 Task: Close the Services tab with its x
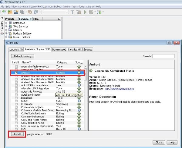coord(31,19)
